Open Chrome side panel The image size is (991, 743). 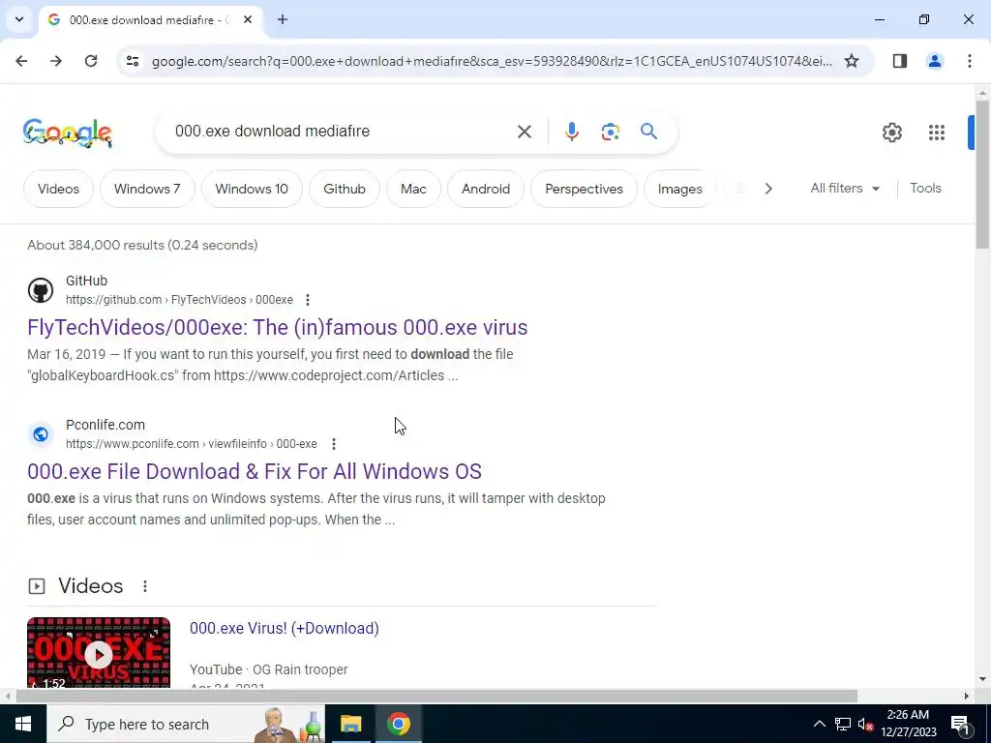[899, 61]
